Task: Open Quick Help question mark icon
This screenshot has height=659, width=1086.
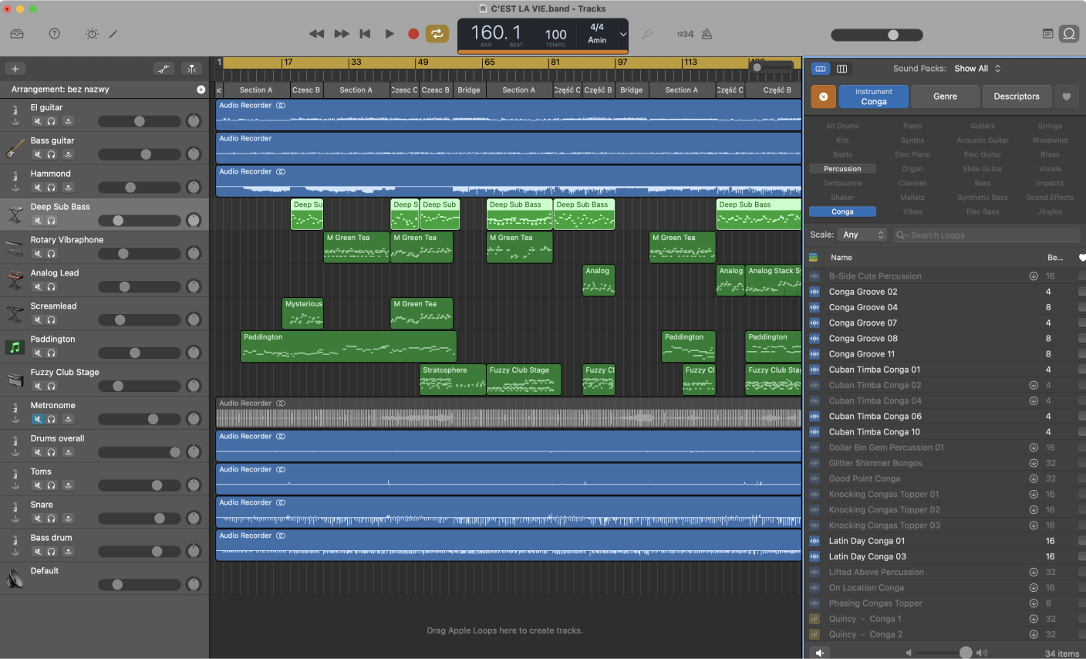Action: pyautogui.click(x=55, y=34)
